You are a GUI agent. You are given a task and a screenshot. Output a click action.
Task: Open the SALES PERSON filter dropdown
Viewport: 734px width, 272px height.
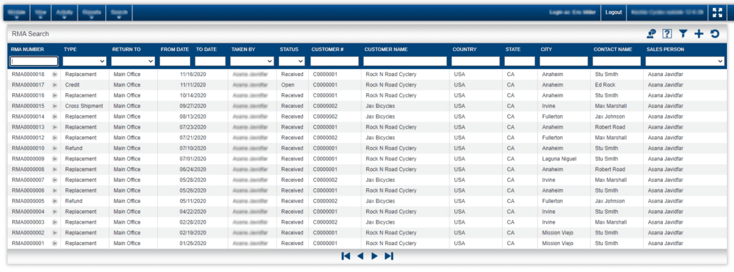click(685, 61)
